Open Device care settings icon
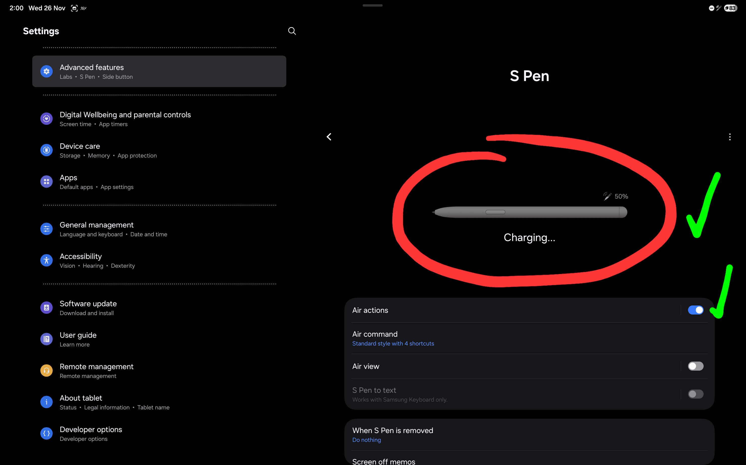 click(x=46, y=150)
